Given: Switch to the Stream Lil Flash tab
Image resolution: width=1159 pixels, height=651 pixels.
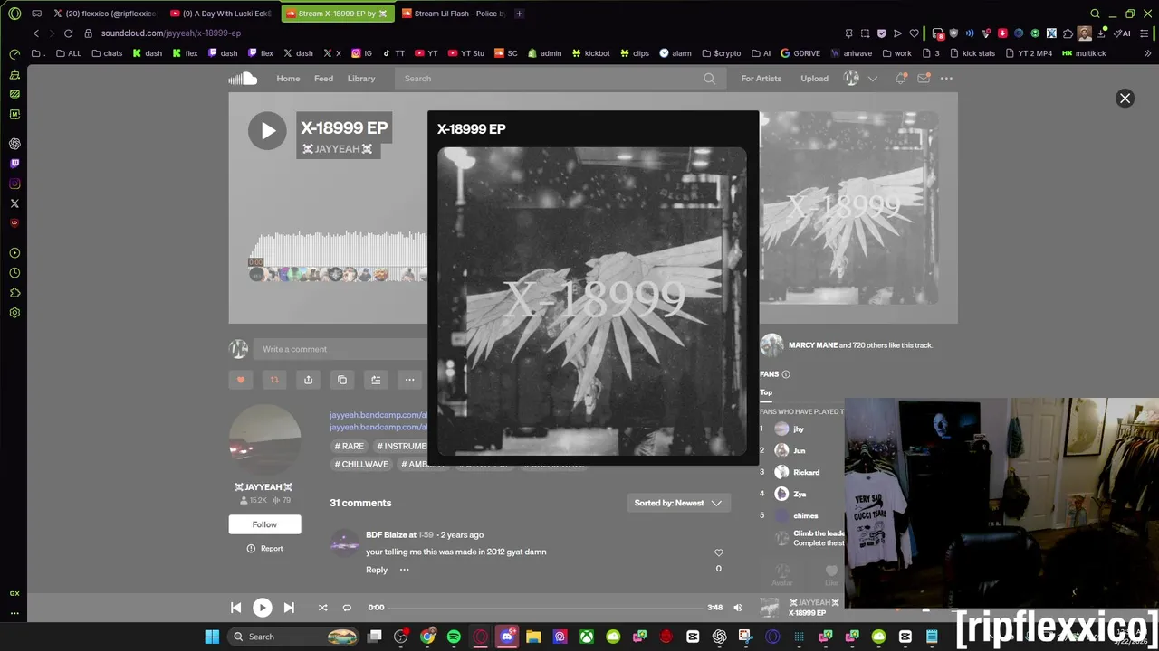Looking at the screenshot, I should point(453,14).
